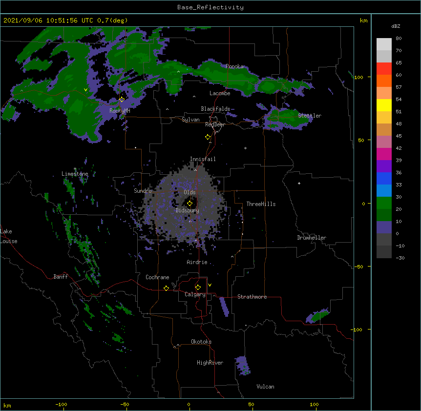Screen dimensions: 421x411
Task: Select the purple streak southwest of Strathmore
Action: (224, 307)
